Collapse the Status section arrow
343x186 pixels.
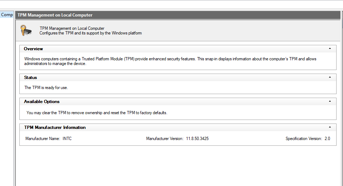click(x=330, y=77)
